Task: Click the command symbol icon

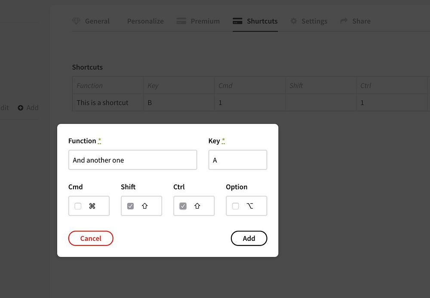Action: [x=92, y=206]
